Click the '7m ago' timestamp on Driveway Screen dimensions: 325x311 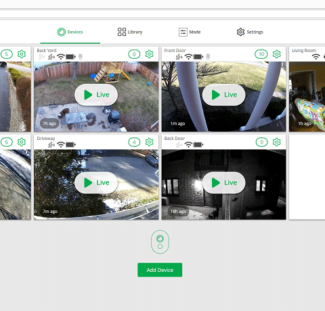click(x=50, y=212)
